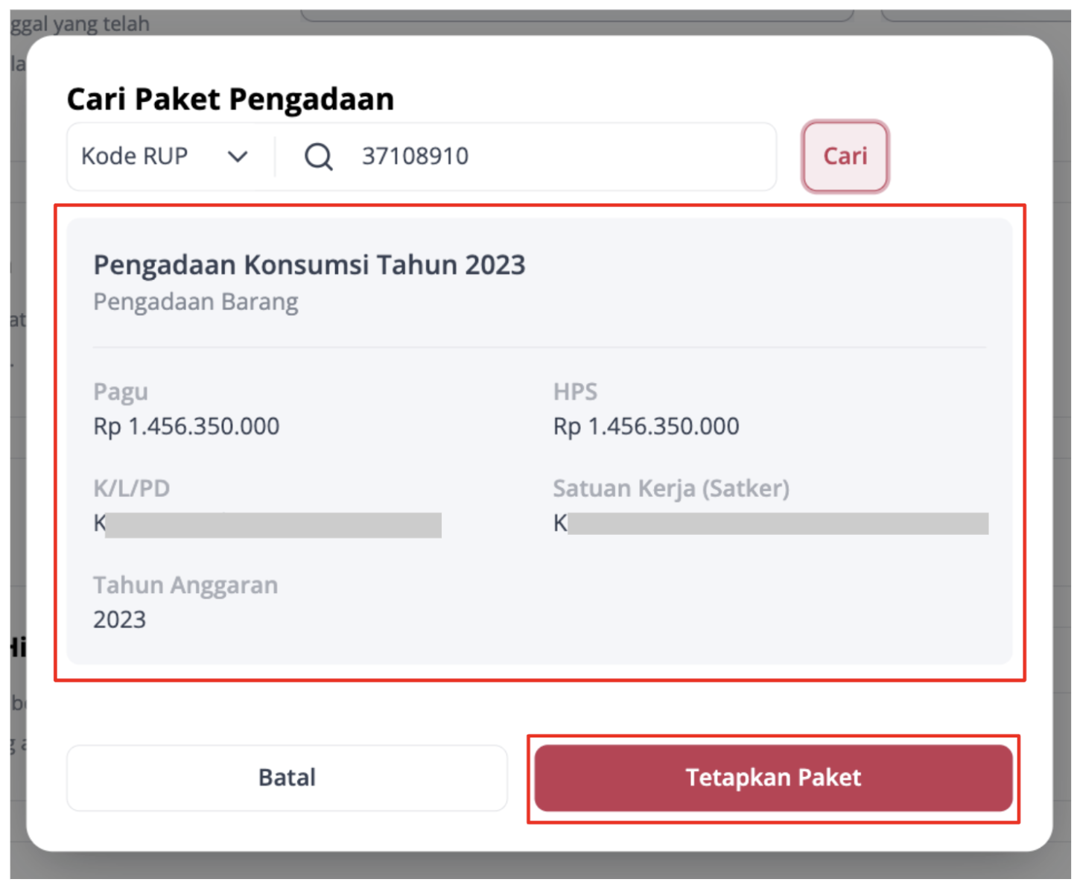1080x888 pixels.
Task: Click the Pengadaan Barang subtitle text
Action: pyautogui.click(x=196, y=302)
